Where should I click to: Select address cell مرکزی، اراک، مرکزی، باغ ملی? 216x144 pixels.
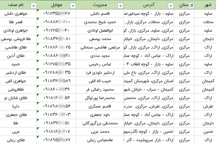tap(149, 72)
